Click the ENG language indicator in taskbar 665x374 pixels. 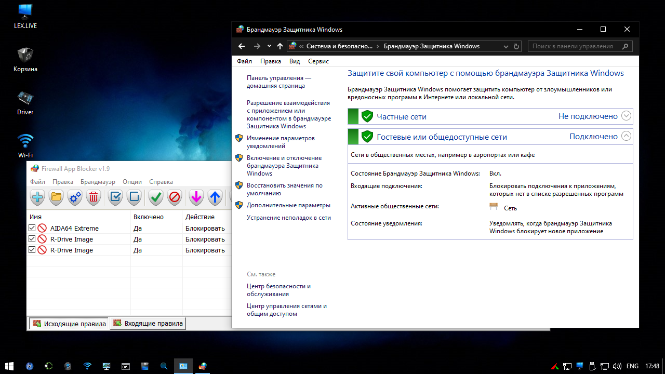point(632,366)
